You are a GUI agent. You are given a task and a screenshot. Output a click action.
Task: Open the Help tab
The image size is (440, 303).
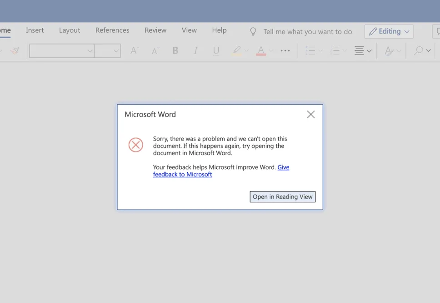pyautogui.click(x=219, y=30)
